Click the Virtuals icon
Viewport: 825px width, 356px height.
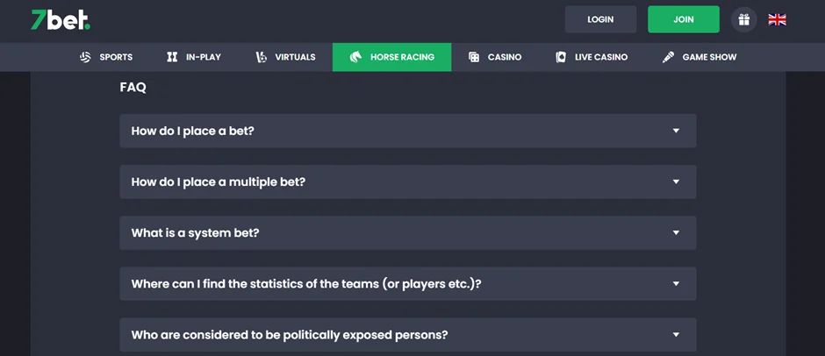click(x=261, y=57)
